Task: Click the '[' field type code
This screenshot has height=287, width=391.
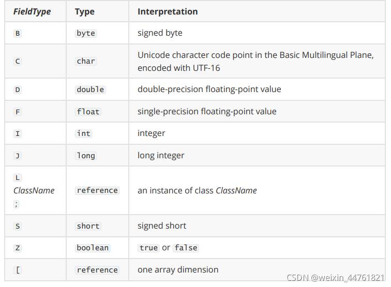Action: tap(18, 270)
